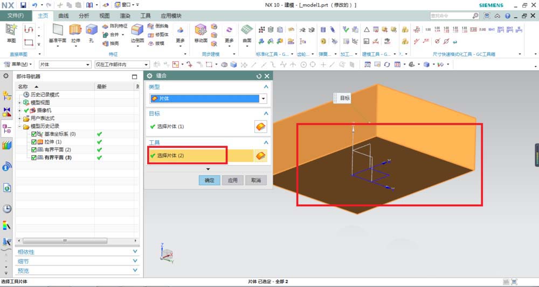Uncheck the 有界平面 (3) checkbox
The image size is (539, 287).
tap(33, 157)
